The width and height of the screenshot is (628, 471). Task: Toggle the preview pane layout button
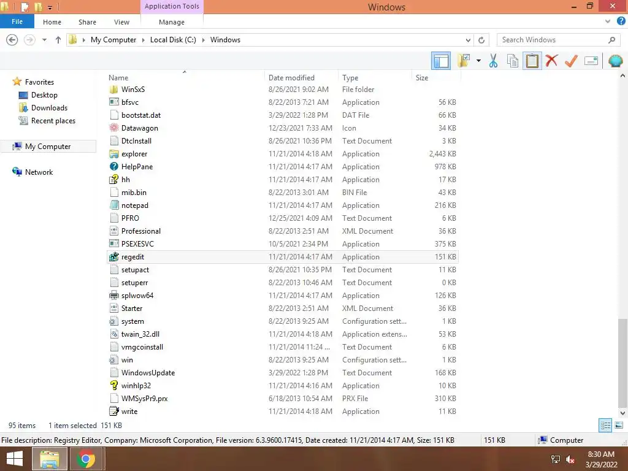[x=441, y=61]
